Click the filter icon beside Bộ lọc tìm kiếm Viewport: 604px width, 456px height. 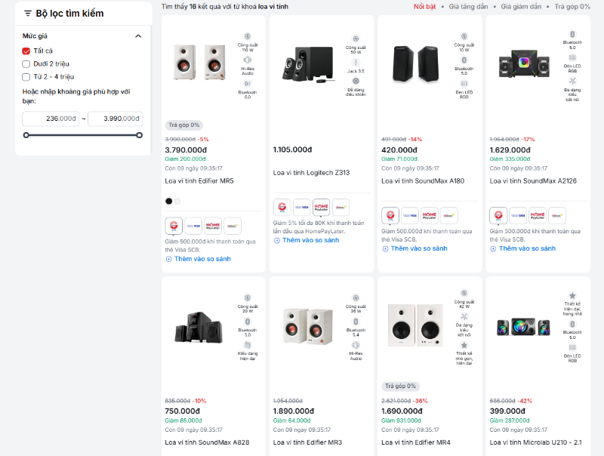click(28, 14)
